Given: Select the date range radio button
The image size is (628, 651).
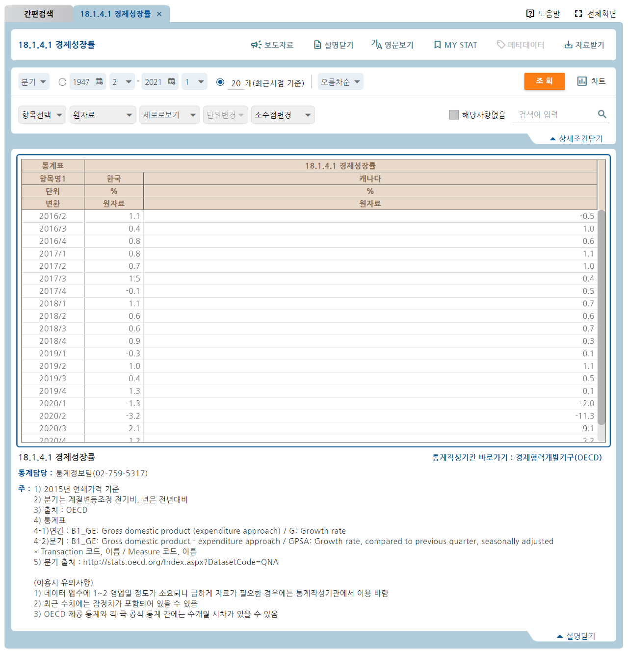Looking at the screenshot, I should (62, 82).
